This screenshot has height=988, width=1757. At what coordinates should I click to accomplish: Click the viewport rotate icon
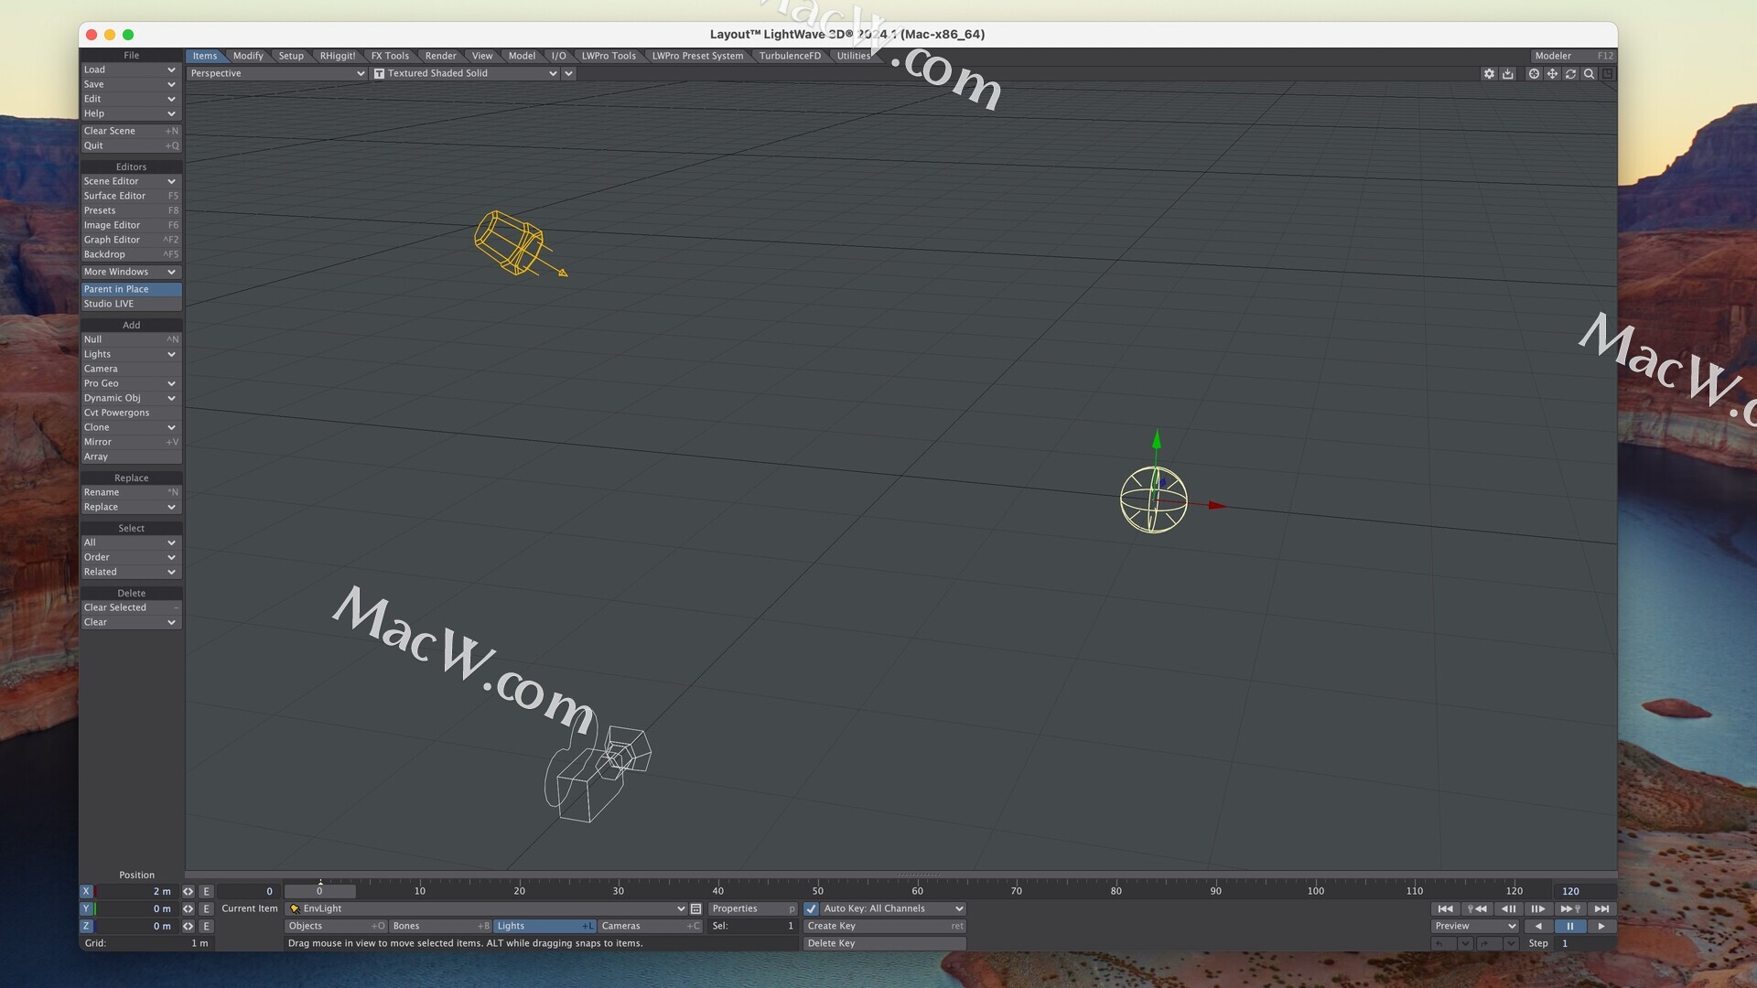pos(1570,74)
